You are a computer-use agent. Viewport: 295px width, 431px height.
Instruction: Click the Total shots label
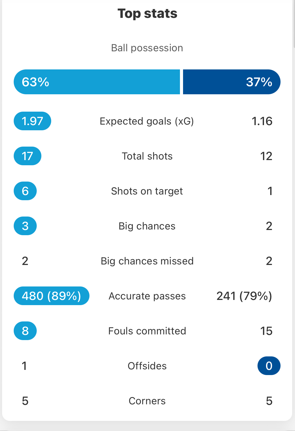point(147,156)
